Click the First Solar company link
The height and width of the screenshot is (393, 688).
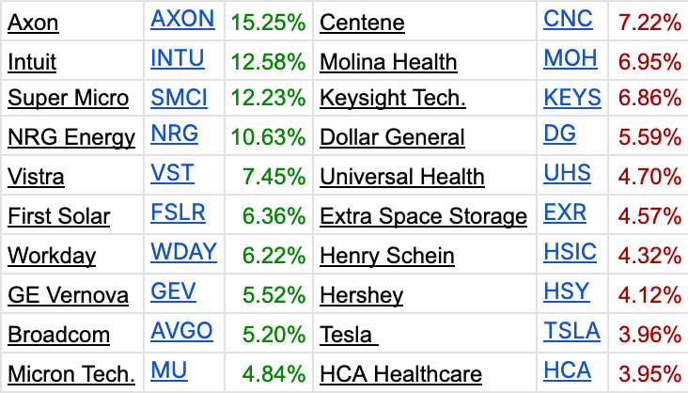point(59,216)
